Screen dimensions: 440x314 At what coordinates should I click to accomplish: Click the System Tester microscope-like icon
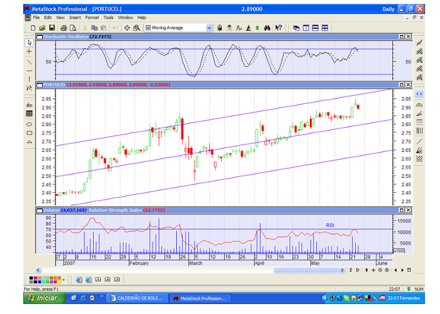pos(248,28)
